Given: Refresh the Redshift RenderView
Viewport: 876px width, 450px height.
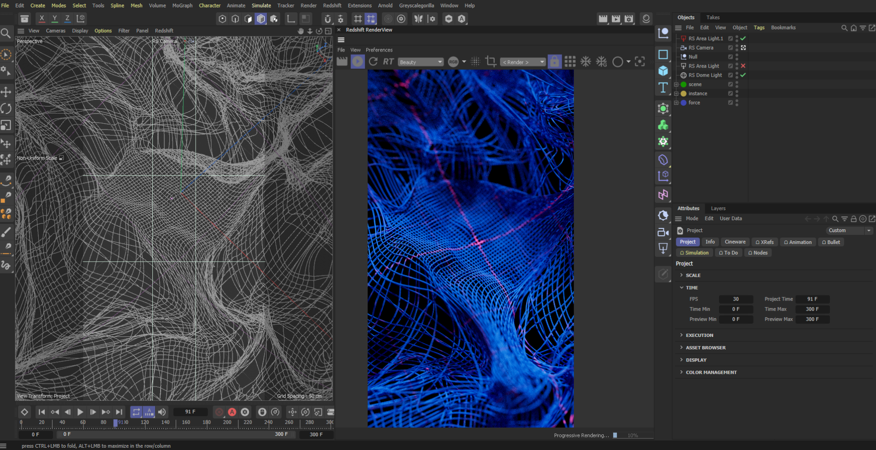Looking at the screenshot, I should (x=373, y=62).
